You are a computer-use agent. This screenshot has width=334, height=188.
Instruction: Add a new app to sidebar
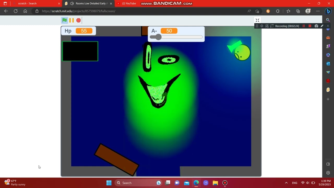[328, 99]
